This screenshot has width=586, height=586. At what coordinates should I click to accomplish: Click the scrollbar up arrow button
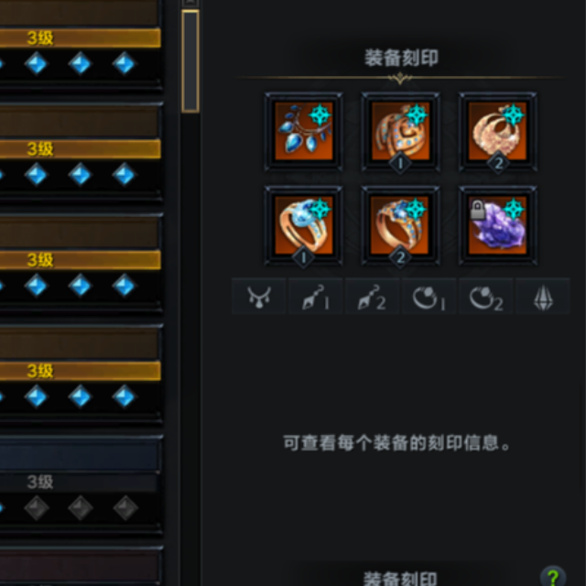pyautogui.click(x=190, y=3)
